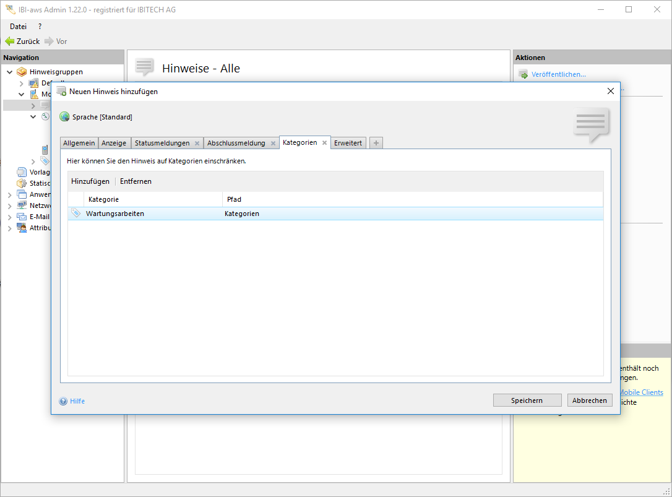
Task: Click the Hinweisgruppen box icon in navigation
Action: click(22, 72)
